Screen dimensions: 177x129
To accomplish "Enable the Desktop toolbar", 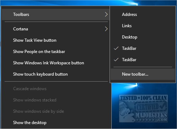I will pos(143,37).
